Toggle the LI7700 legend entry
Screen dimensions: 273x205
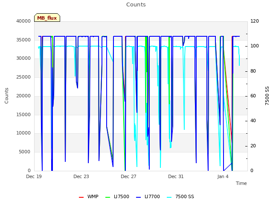coord(148,196)
